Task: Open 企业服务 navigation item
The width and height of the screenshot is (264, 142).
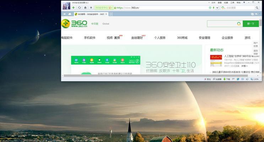Action: click(227, 38)
